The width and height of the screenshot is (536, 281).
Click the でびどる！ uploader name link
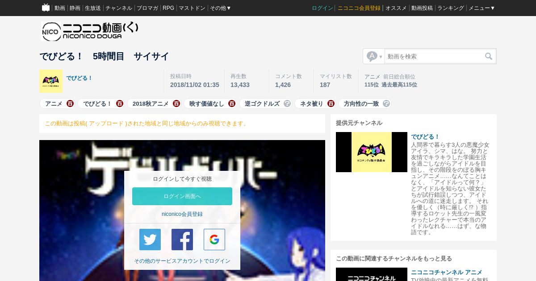[x=80, y=78]
